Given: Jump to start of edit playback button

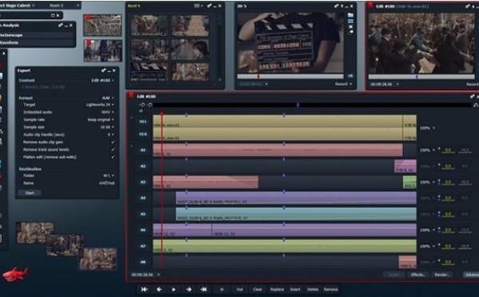Looking at the screenshot, I should click(x=144, y=289).
